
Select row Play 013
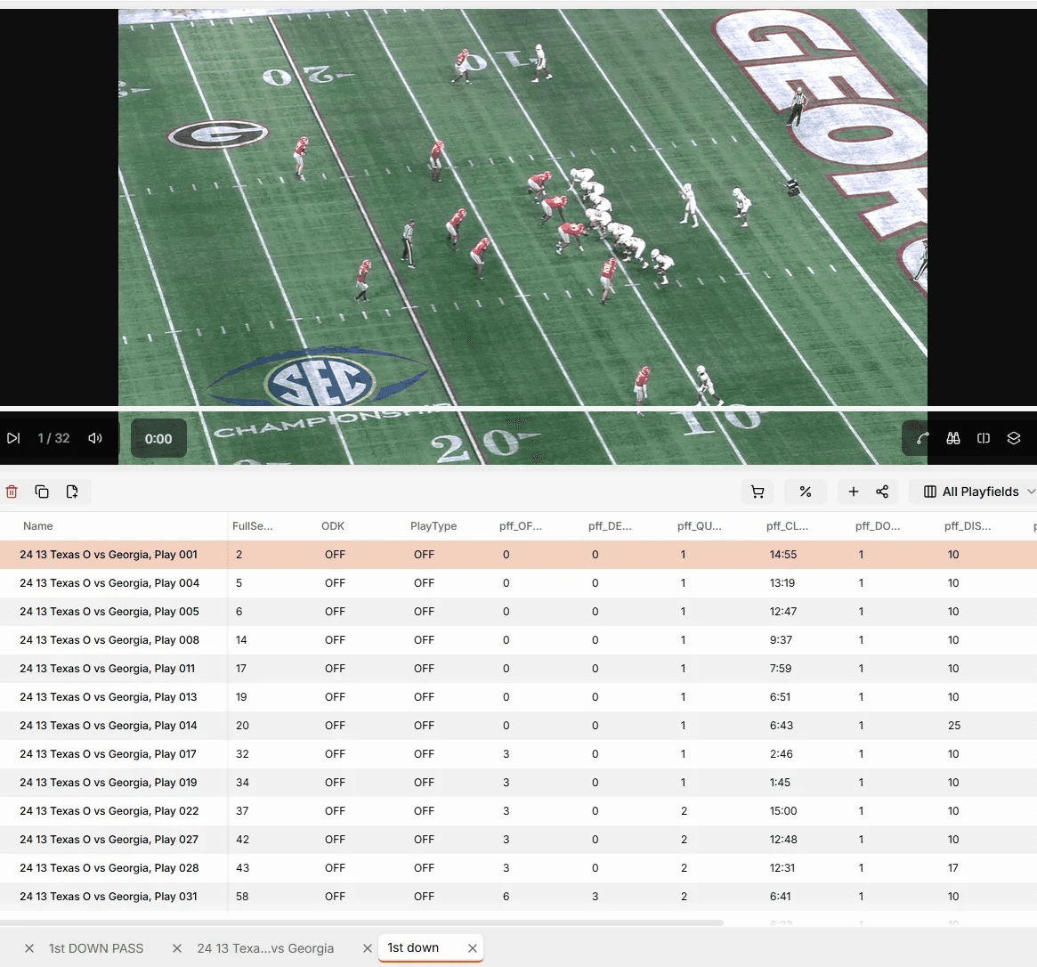(518, 696)
